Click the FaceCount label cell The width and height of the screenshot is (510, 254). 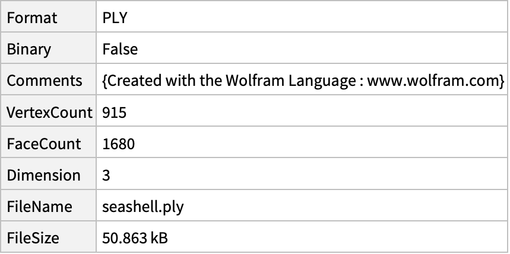click(49, 143)
